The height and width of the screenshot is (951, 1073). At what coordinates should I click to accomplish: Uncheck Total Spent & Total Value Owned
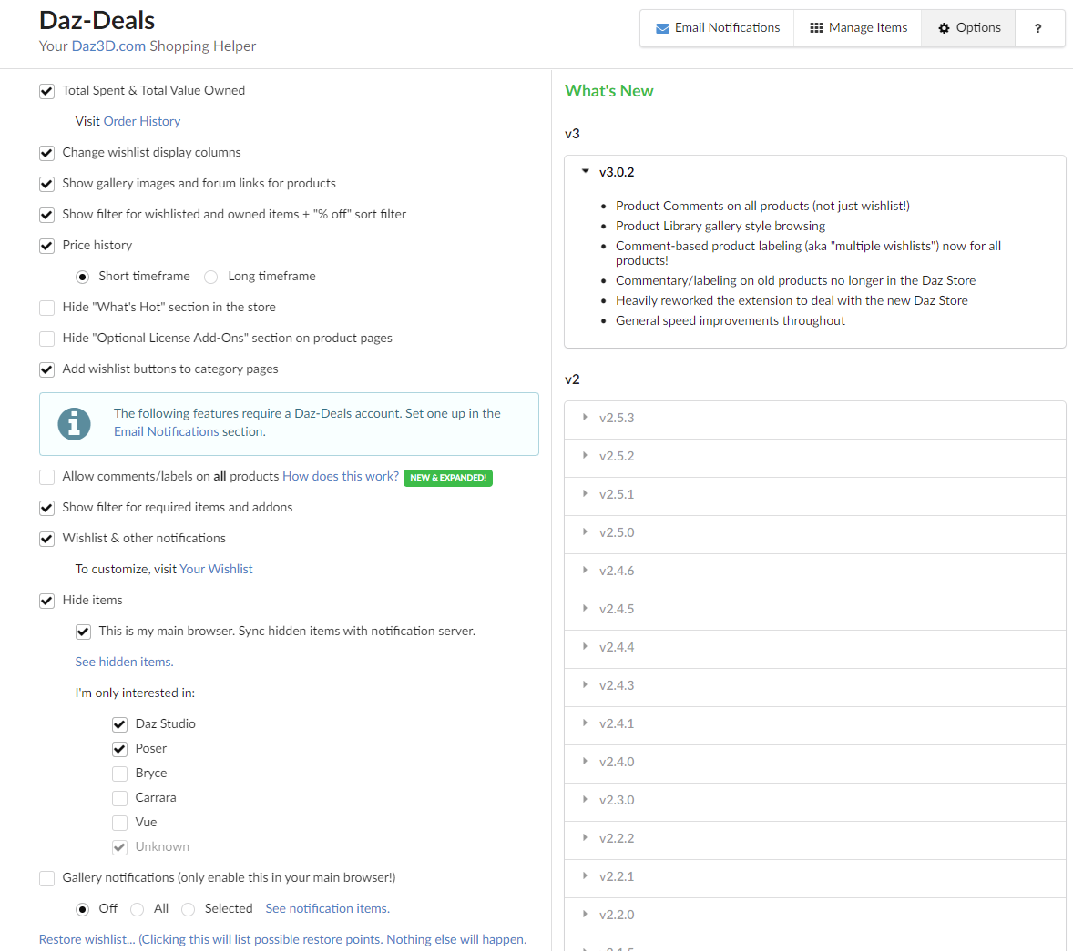(47, 91)
